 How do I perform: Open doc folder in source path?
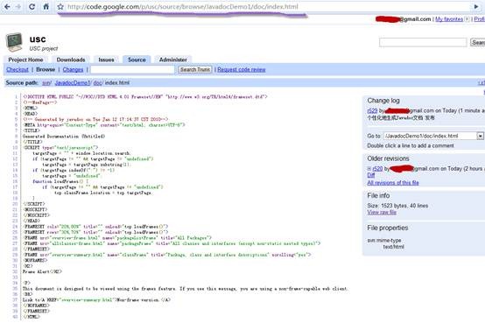[x=97, y=83]
